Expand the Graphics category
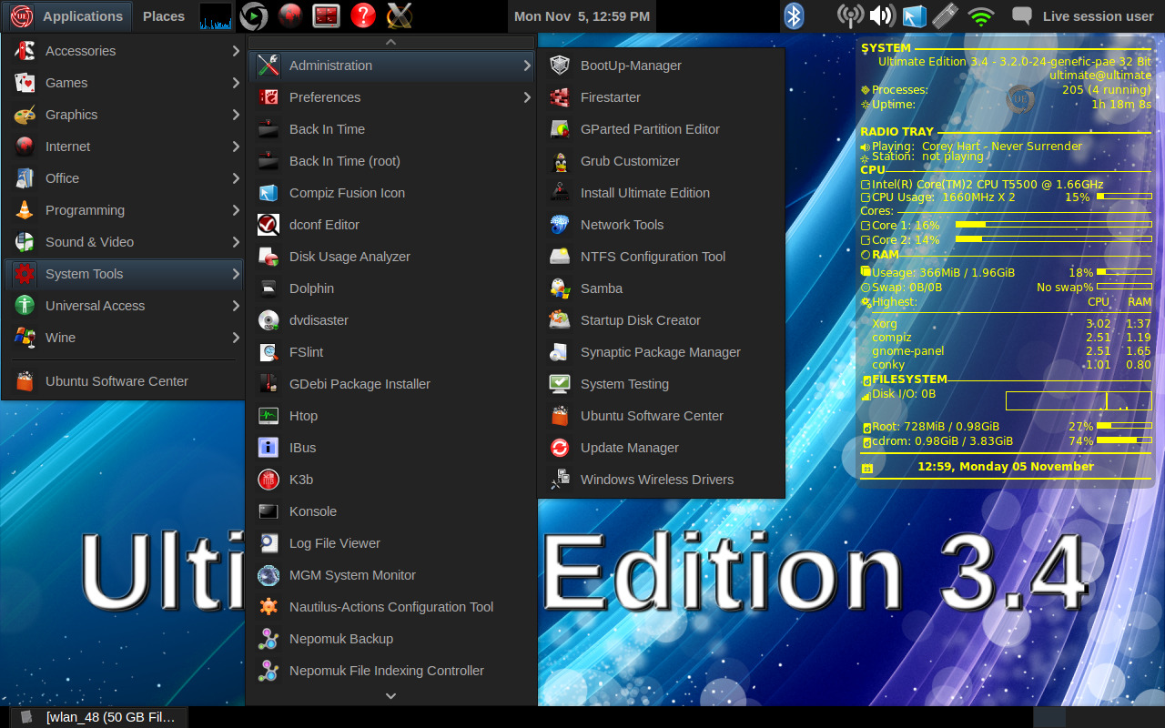The height and width of the screenshot is (728, 1165). point(124,115)
